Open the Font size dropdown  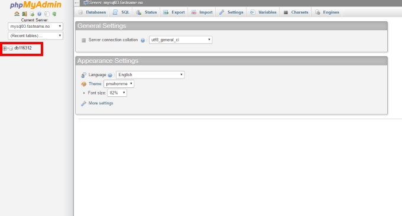point(117,93)
